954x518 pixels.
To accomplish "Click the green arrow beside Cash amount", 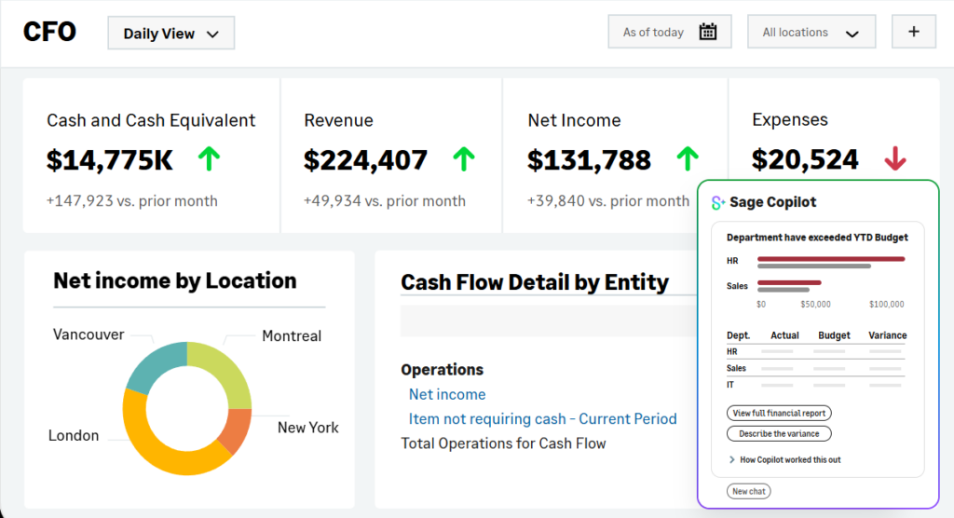I will click(209, 159).
